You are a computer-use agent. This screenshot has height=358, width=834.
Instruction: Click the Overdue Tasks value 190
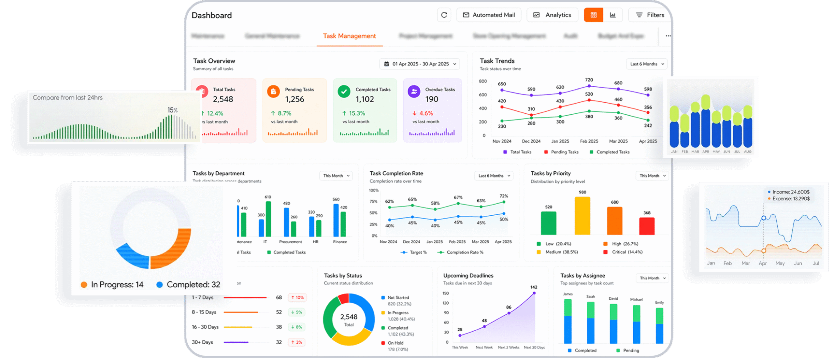(432, 99)
